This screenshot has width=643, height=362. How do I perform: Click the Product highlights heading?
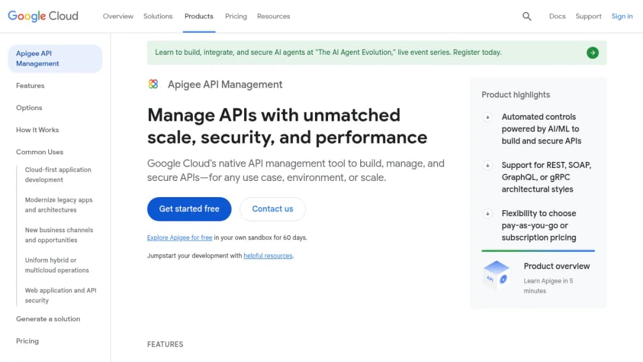tap(516, 95)
